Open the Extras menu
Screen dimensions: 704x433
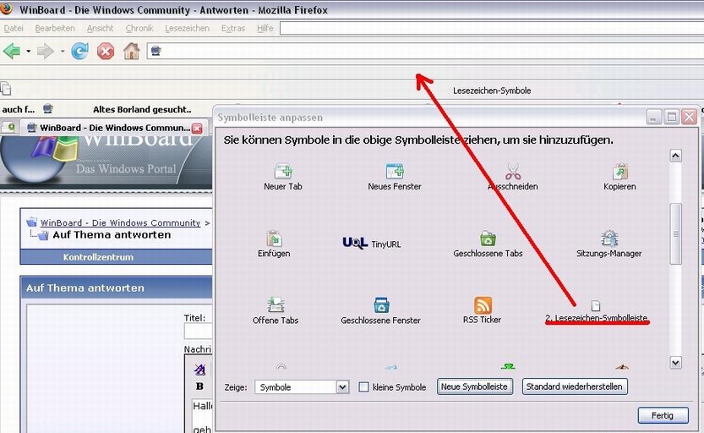[x=233, y=28]
